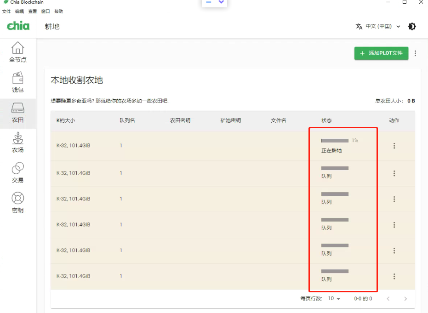Minimize the Chia Blockchain window
Viewport: 428px width, 313px height.
pos(388,2)
